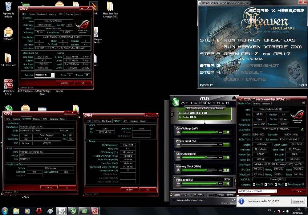
Task: Launch Windows Media Player from the taskbar
Action: [27, 211]
